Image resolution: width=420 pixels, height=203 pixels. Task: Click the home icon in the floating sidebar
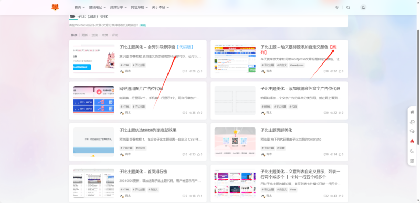coord(412,112)
